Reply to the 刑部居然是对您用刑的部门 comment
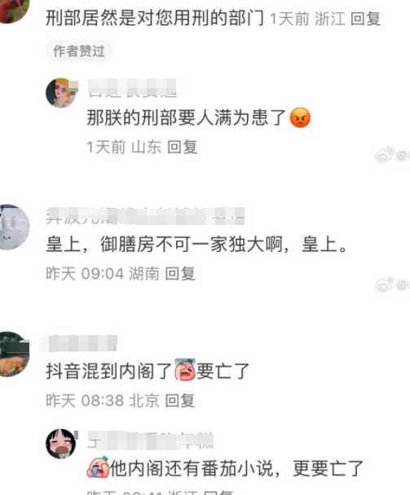The image size is (410, 495). click(x=365, y=19)
